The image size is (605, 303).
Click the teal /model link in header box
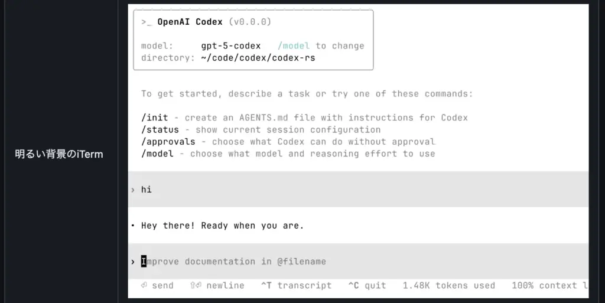pyautogui.click(x=294, y=45)
